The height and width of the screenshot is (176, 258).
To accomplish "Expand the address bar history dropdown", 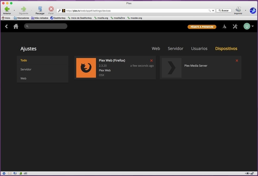I will (x=213, y=11).
